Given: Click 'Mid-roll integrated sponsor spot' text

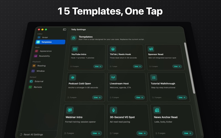Looking at the screenshot, I should point(162,58).
